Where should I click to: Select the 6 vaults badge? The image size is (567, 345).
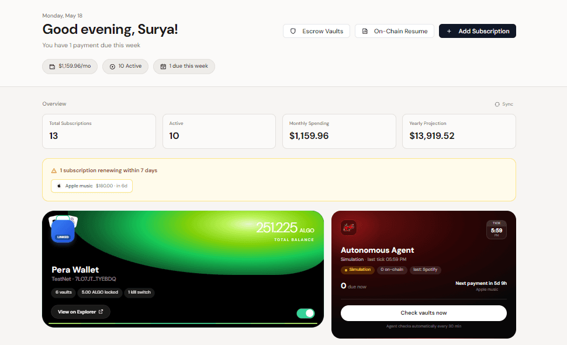64,292
